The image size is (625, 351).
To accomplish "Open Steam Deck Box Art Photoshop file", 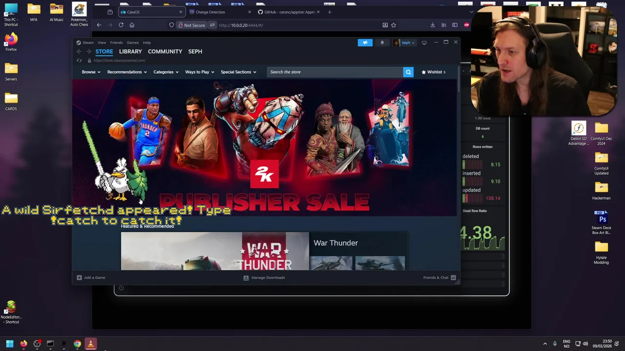I will [601, 222].
